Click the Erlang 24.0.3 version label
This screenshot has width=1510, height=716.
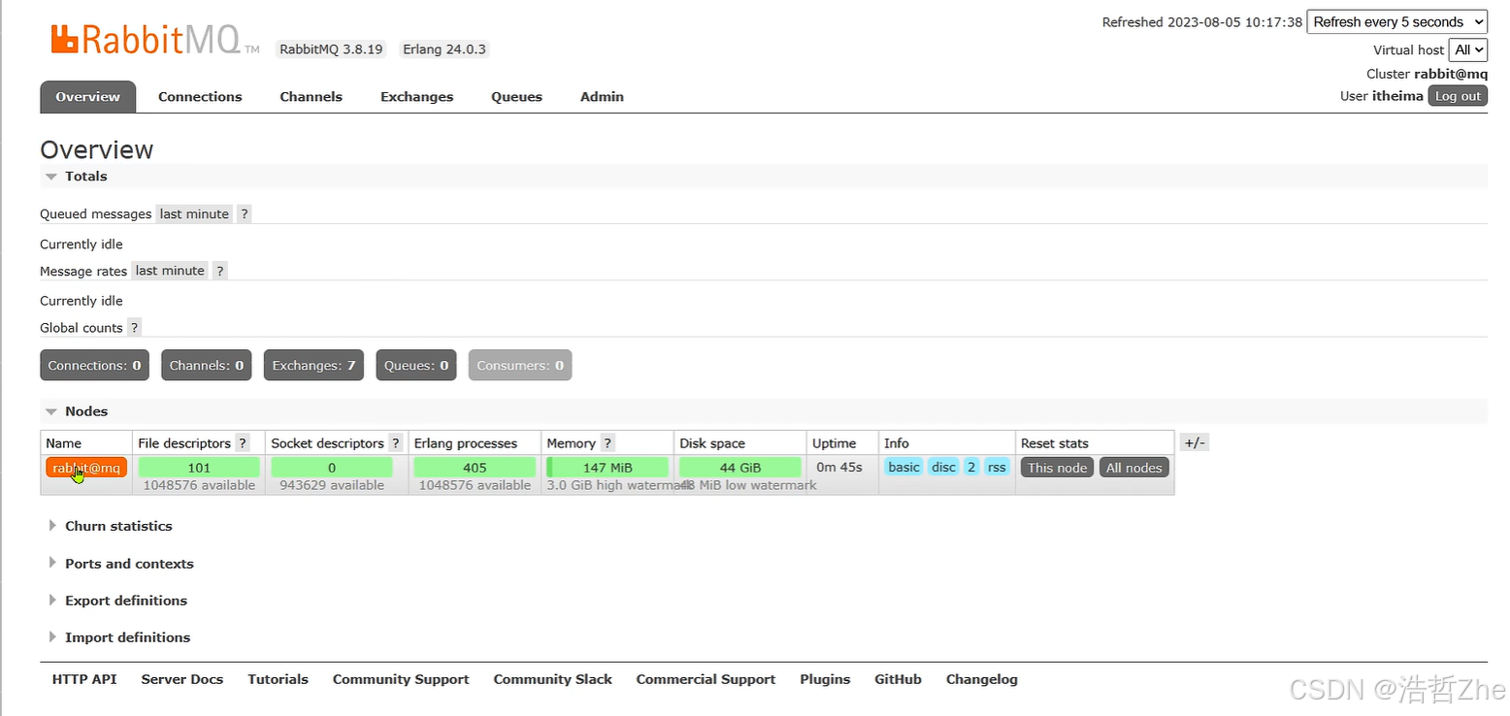click(x=444, y=49)
